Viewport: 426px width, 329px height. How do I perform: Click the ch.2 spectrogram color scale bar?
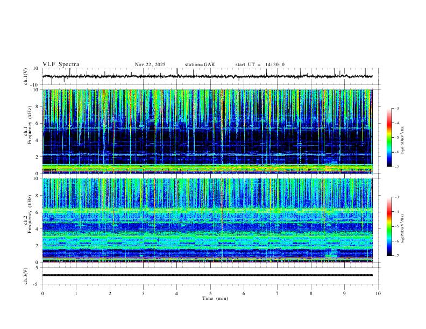pyautogui.click(x=389, y=226)
